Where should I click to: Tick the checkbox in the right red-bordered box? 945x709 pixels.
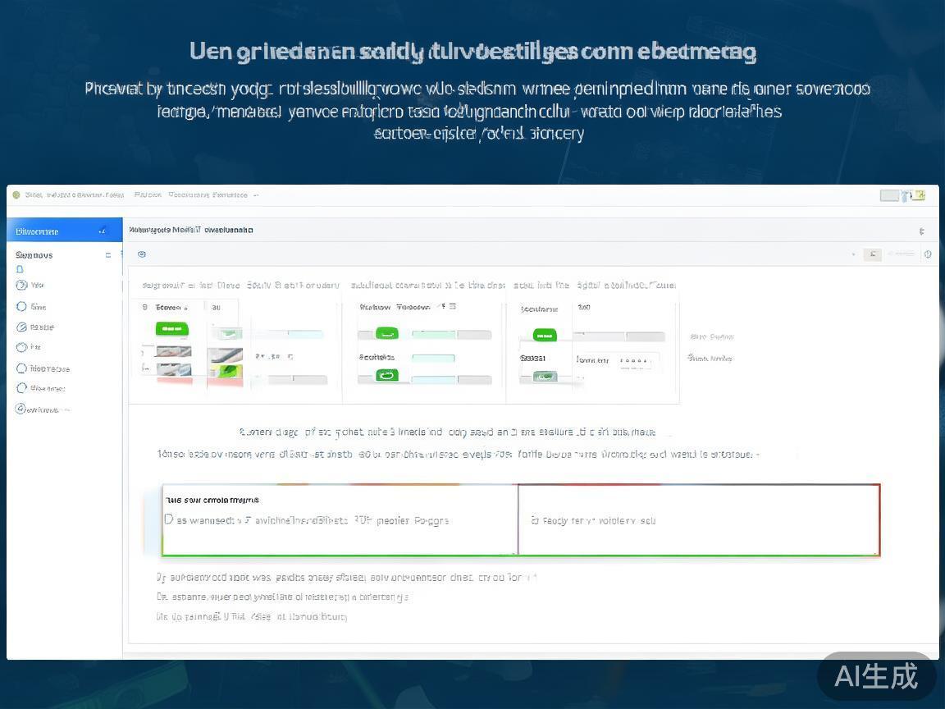coord(535,520)
